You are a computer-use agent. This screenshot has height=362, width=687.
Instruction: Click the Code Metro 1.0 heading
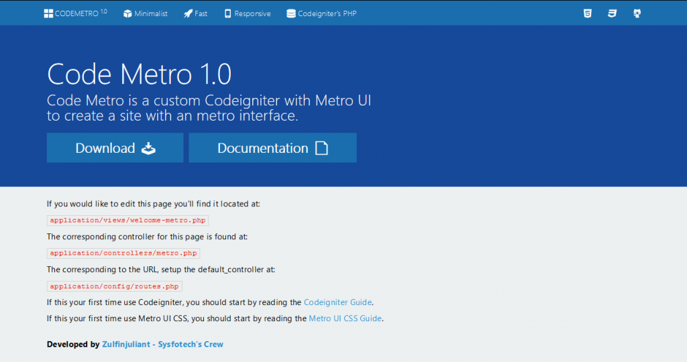140,74
